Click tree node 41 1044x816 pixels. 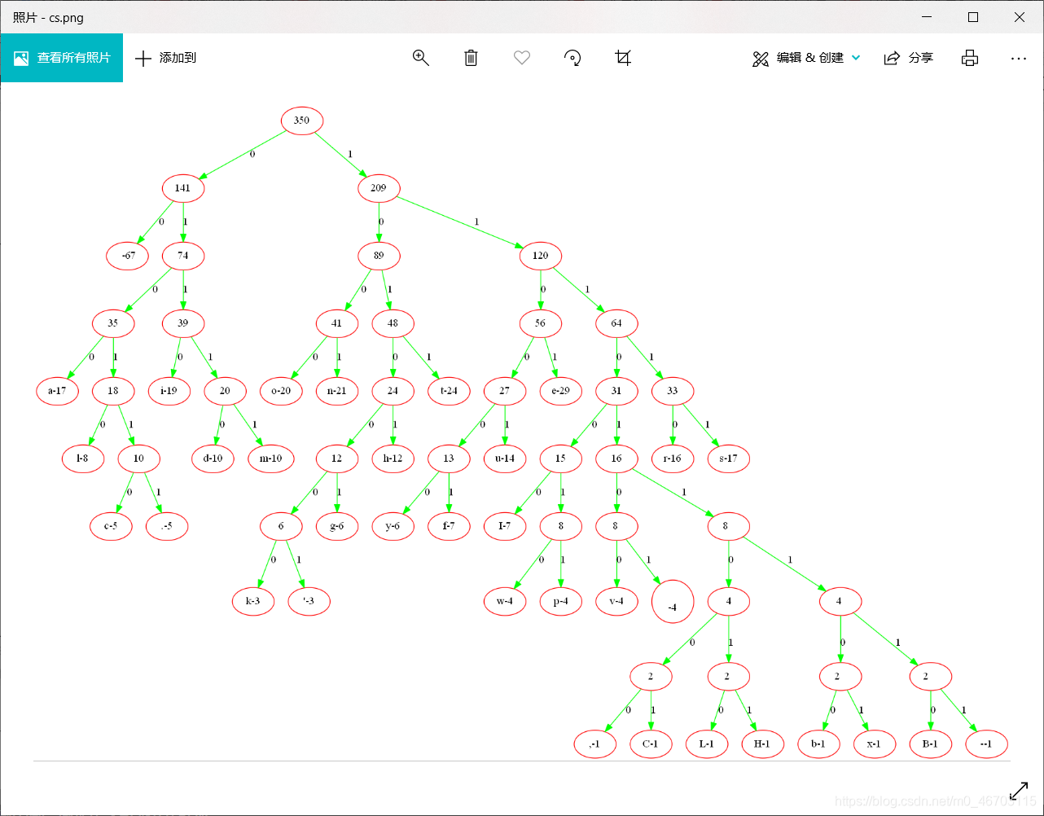[x=337, y=323]
